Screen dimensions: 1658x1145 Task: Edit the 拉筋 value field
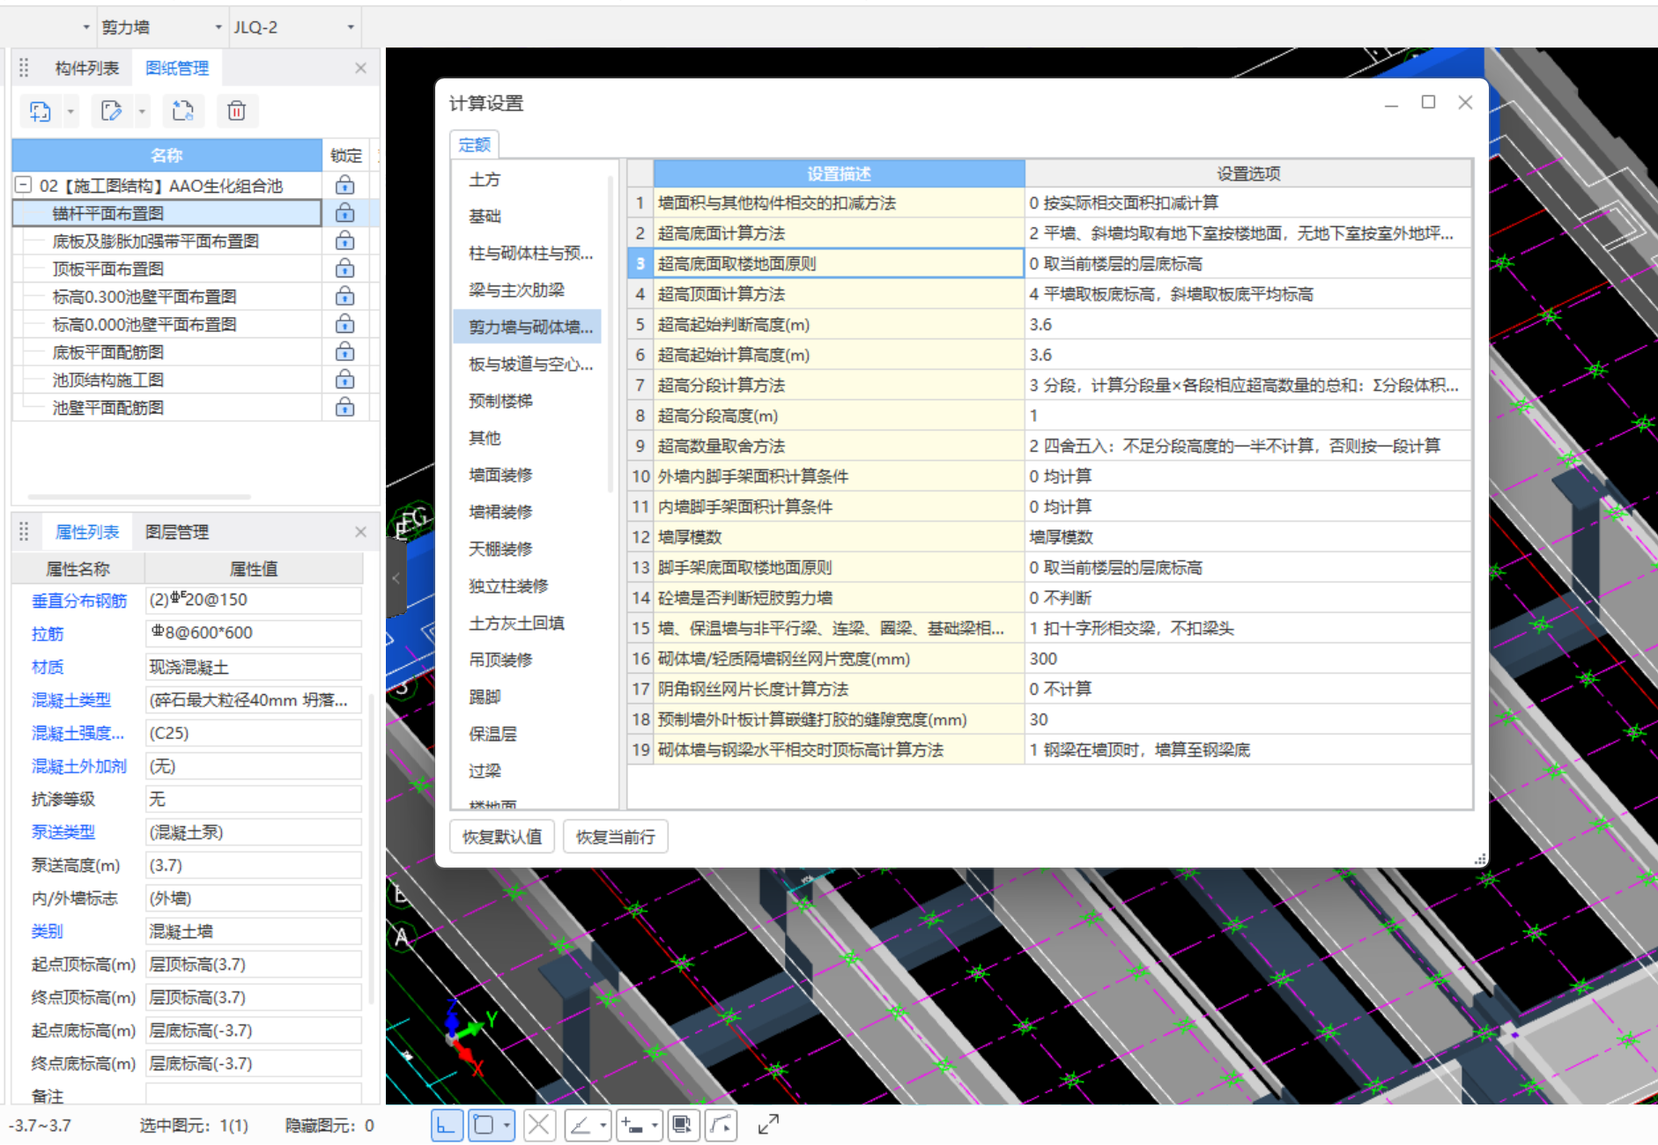tap(254, 633)
